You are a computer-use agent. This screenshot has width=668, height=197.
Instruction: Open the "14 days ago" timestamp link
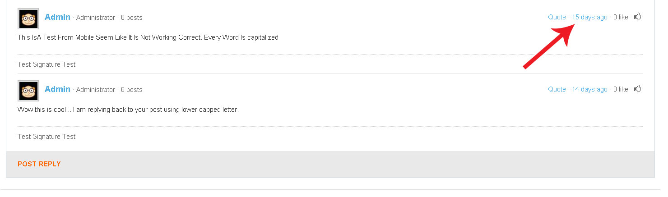pos(589,89)
